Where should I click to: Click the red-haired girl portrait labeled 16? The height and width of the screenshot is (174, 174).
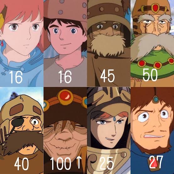pyautogui.click(x=22, y=43)
